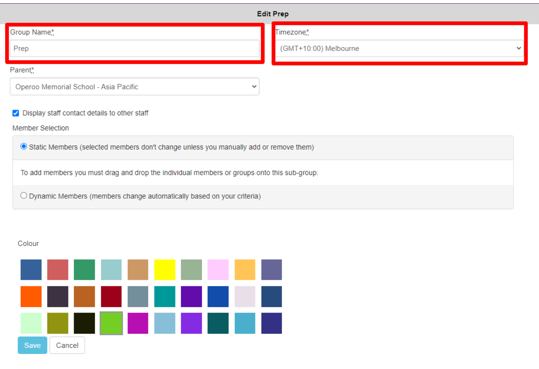
Task: Save the group changes
Action: click(x=32, y=345)
